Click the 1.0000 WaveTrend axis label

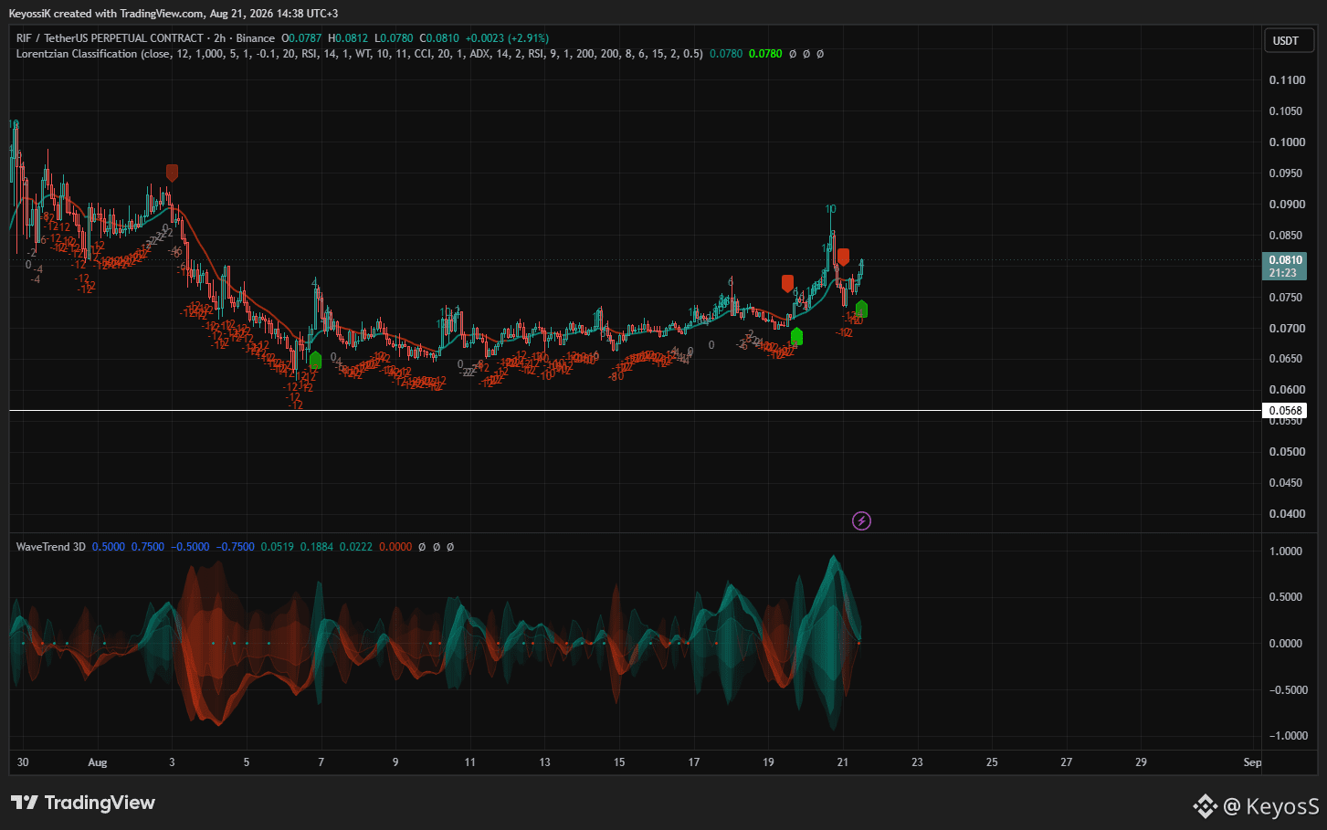[x=1287, y=552]
